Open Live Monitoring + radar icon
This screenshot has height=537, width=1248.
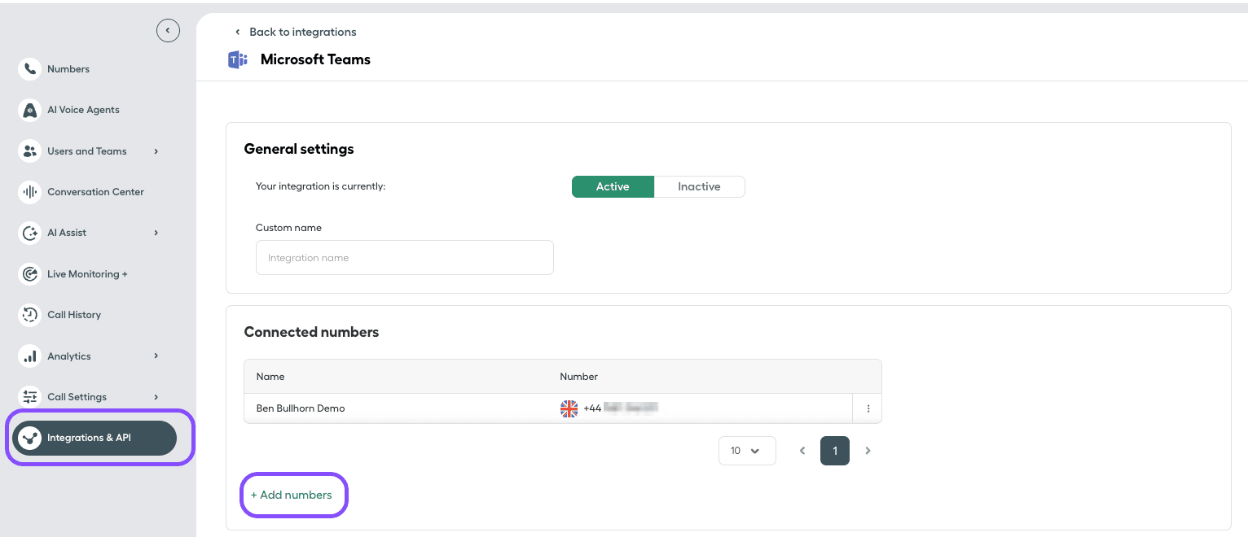pyautogui.click(x=29, y=274)
